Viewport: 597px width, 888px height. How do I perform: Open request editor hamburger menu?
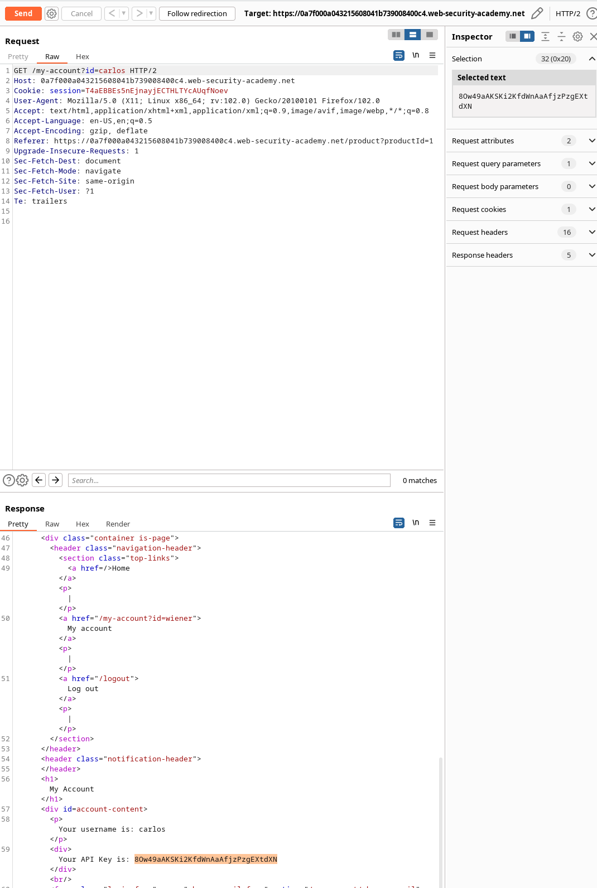coord(432,55)
